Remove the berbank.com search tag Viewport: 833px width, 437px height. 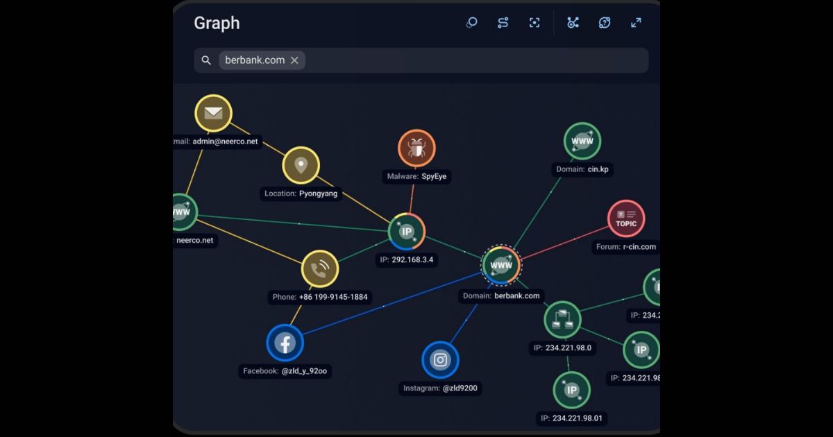(294, 60)
